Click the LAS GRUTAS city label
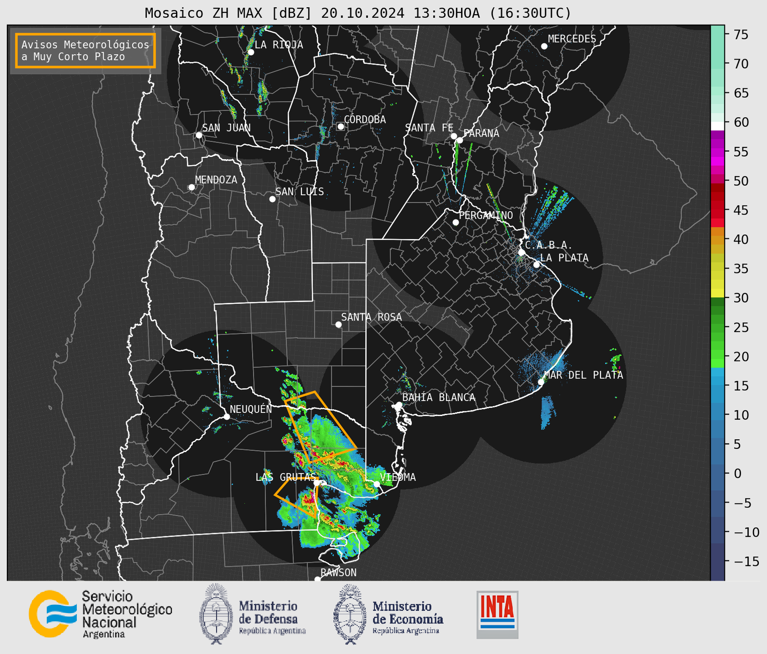Viewport: 767px width, 654px height. [286, 477]
